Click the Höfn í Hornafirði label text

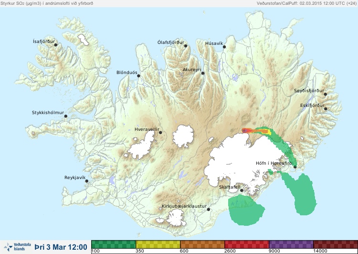click(x=274, y=163)
